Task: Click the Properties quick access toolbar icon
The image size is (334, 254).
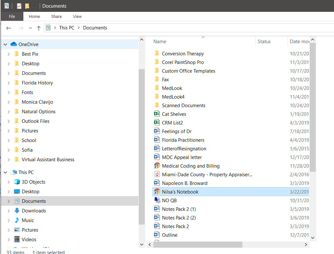Action: [19, 6]
